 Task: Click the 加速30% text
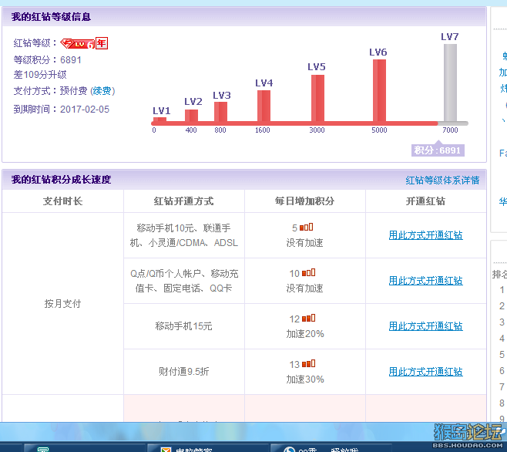[x=305, y=379]
